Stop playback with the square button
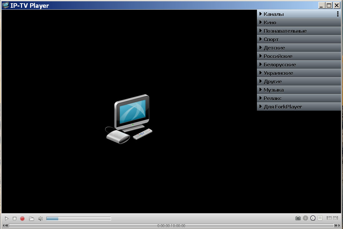343x229 pixels. (x=15, y=219)
